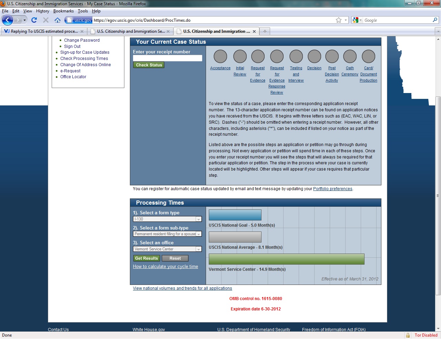Click the Change Password link
The width and height of the screenshot is (441, 339).
pos(82,40)
